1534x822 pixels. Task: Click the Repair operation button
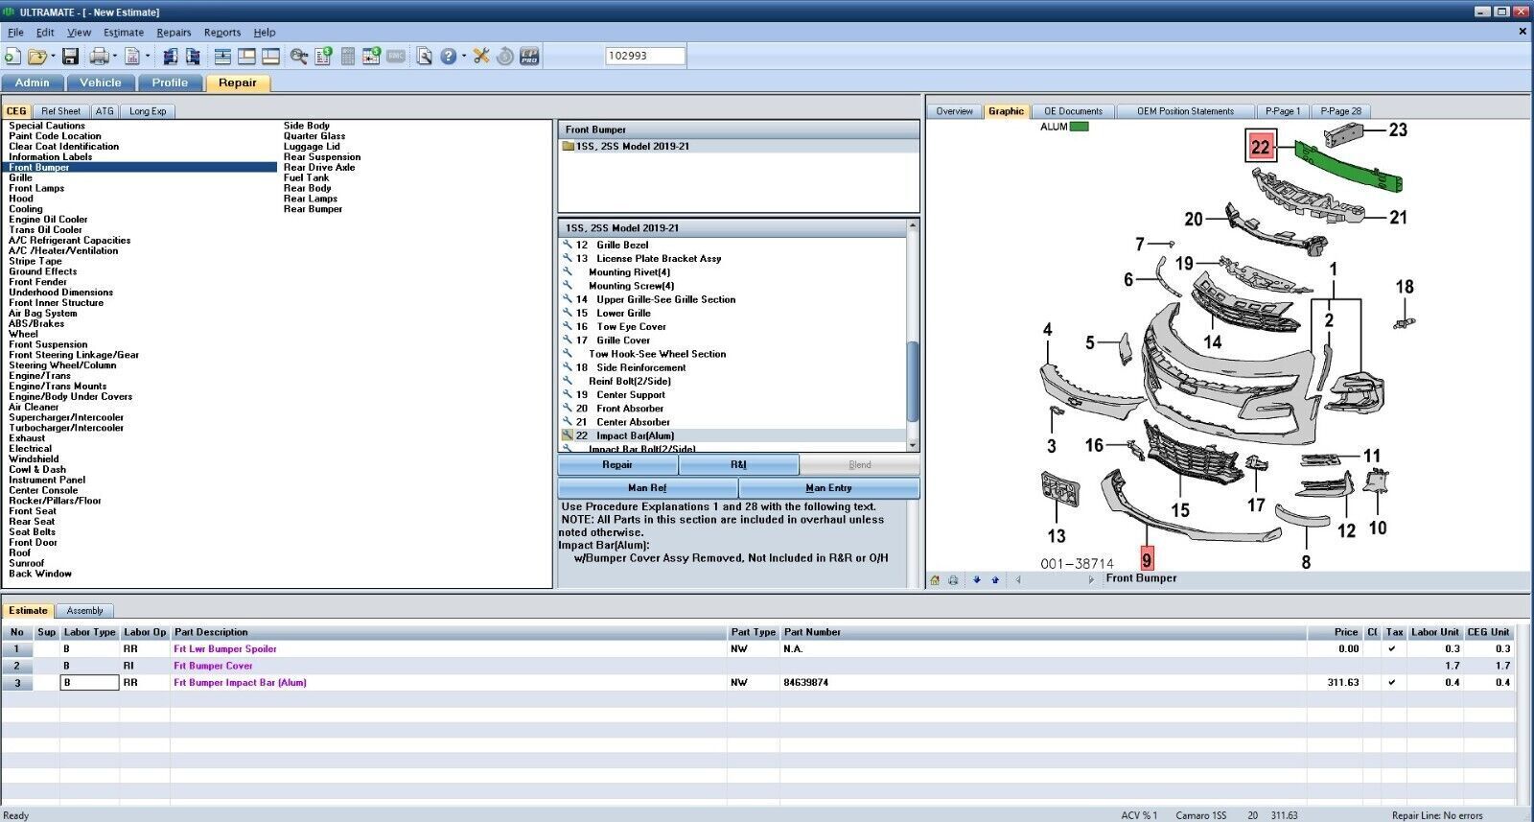click(617, 465)
